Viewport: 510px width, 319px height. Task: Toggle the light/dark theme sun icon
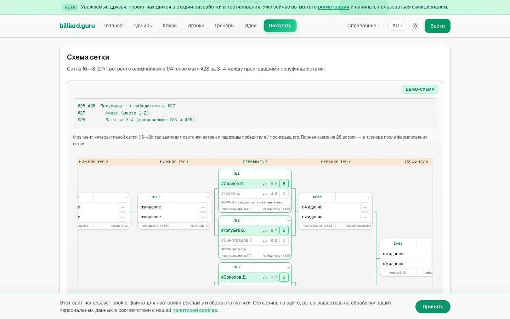pos(415,26)
